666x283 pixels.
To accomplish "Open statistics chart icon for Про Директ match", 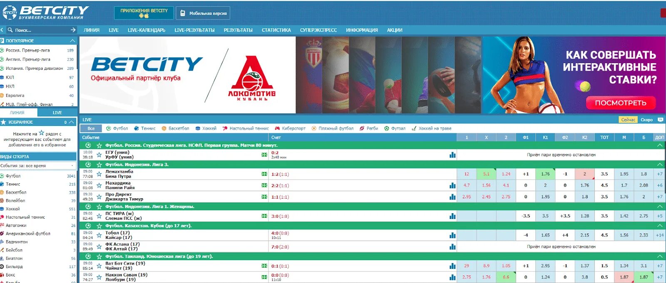I will 452,197.
